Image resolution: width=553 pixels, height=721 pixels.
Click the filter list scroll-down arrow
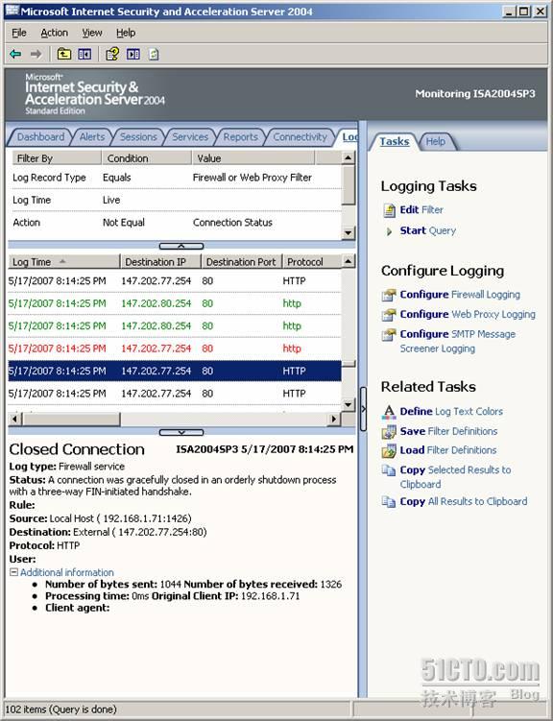coord(349,233)
